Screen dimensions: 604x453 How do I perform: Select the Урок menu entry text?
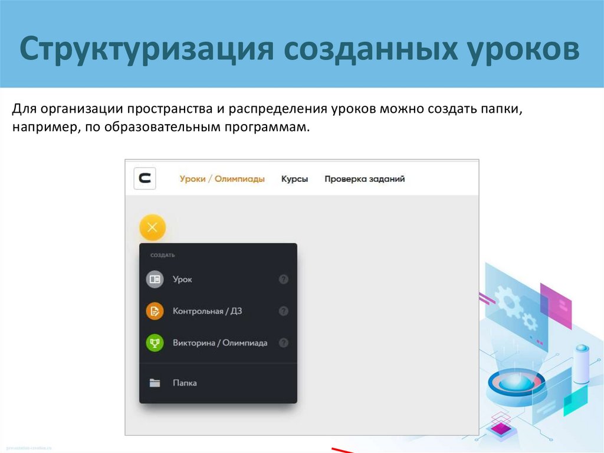182,279
